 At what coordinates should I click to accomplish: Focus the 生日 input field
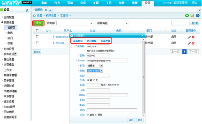94,85
